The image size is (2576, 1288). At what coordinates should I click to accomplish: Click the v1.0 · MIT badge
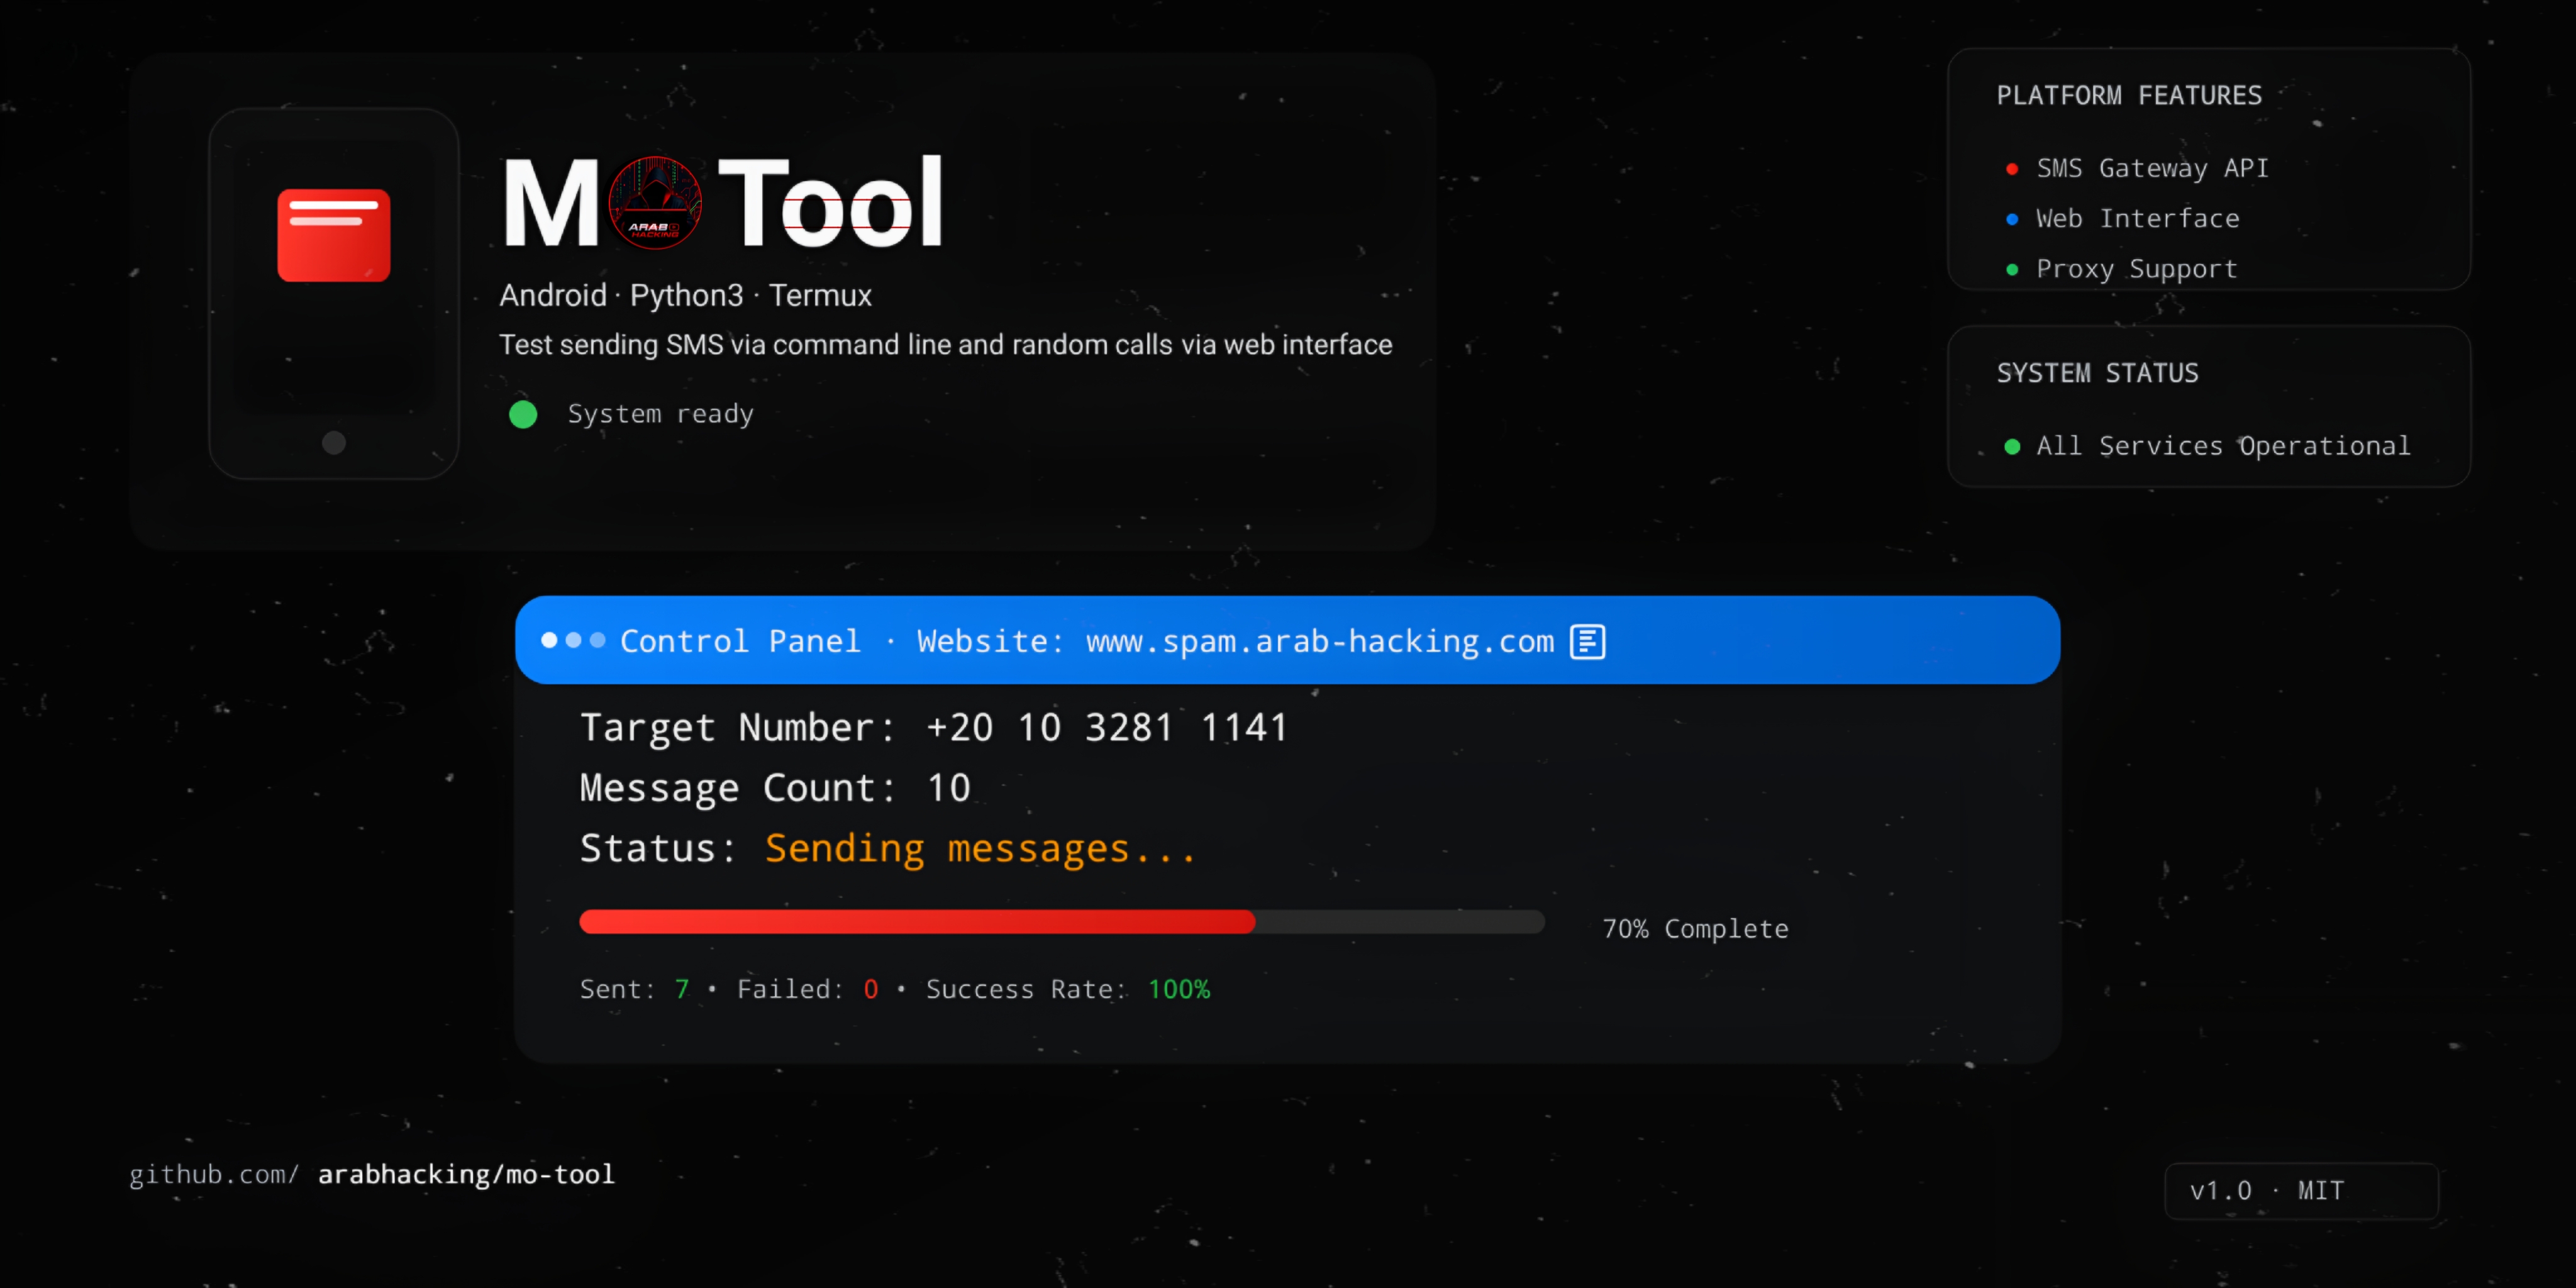[x=2300, y=1191]
